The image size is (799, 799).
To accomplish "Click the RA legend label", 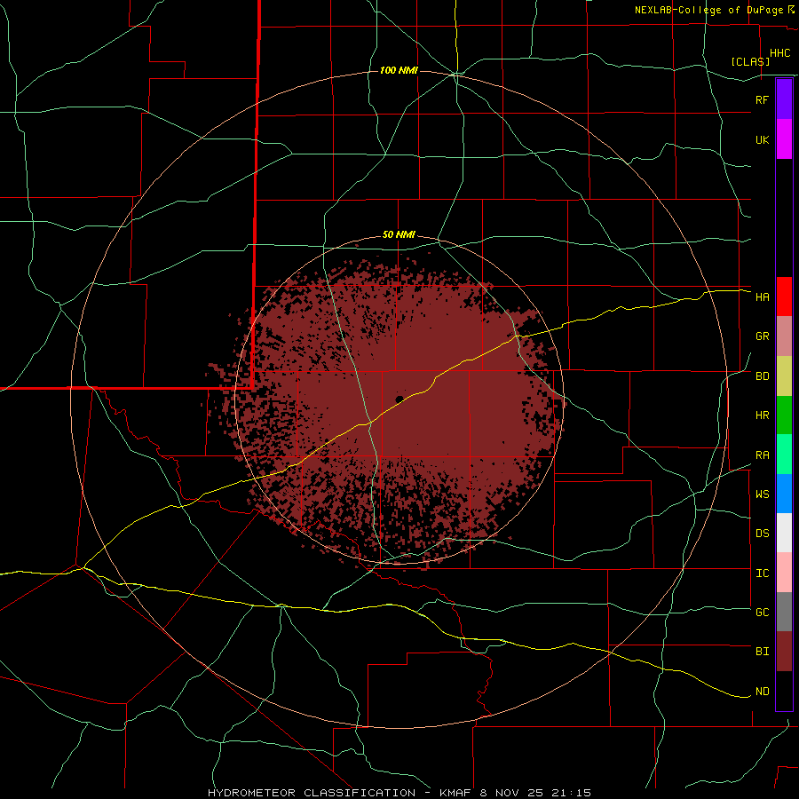I will [762, 455].
